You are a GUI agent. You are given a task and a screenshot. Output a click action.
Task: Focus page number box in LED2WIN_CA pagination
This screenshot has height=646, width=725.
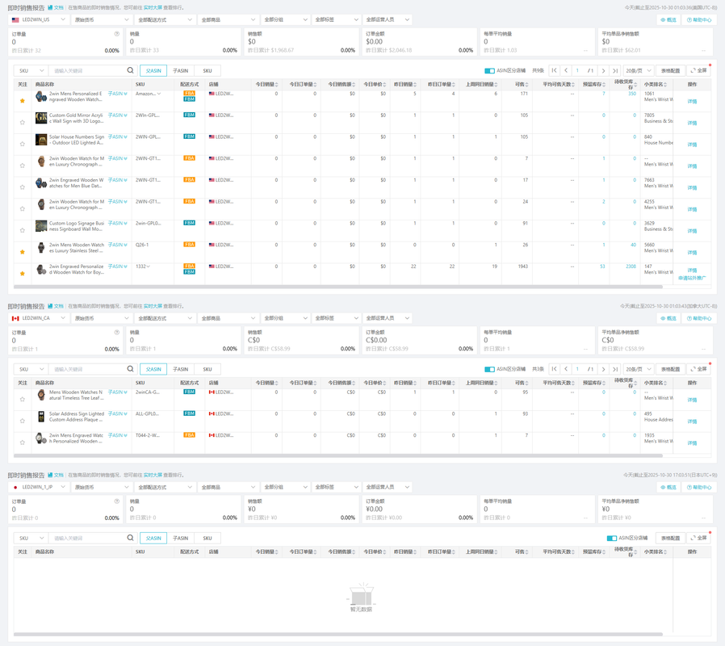577,369
